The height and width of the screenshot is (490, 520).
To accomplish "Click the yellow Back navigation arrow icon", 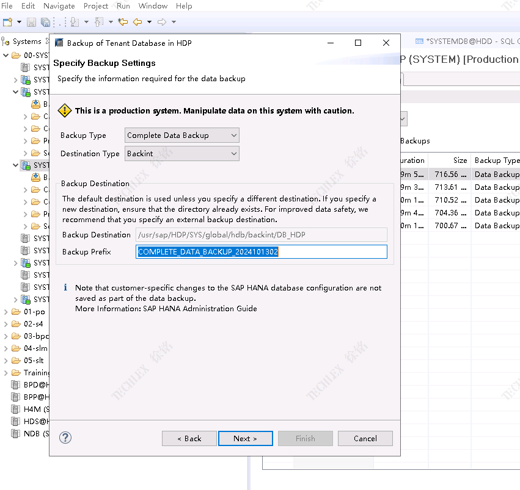I will (x=137, y=22).
